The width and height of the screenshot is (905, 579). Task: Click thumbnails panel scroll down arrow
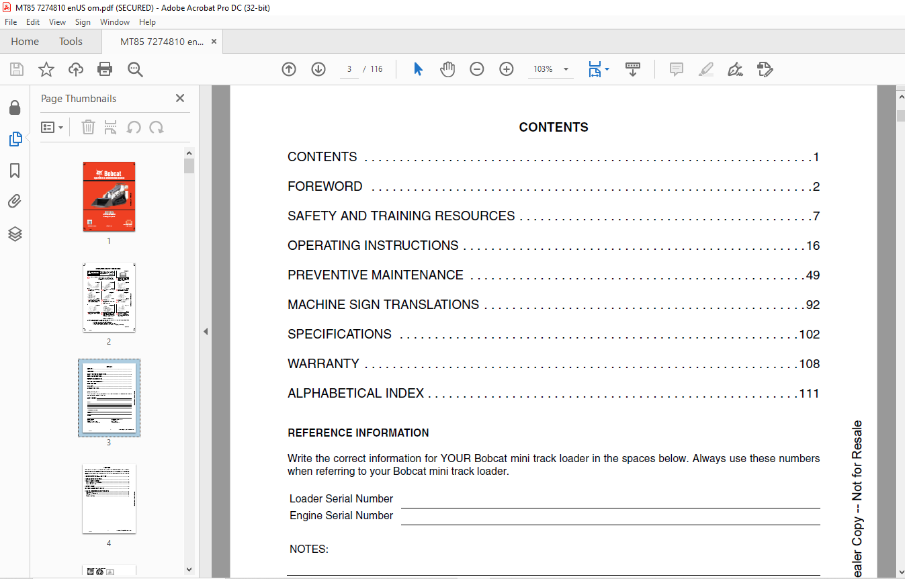(189, 570)
